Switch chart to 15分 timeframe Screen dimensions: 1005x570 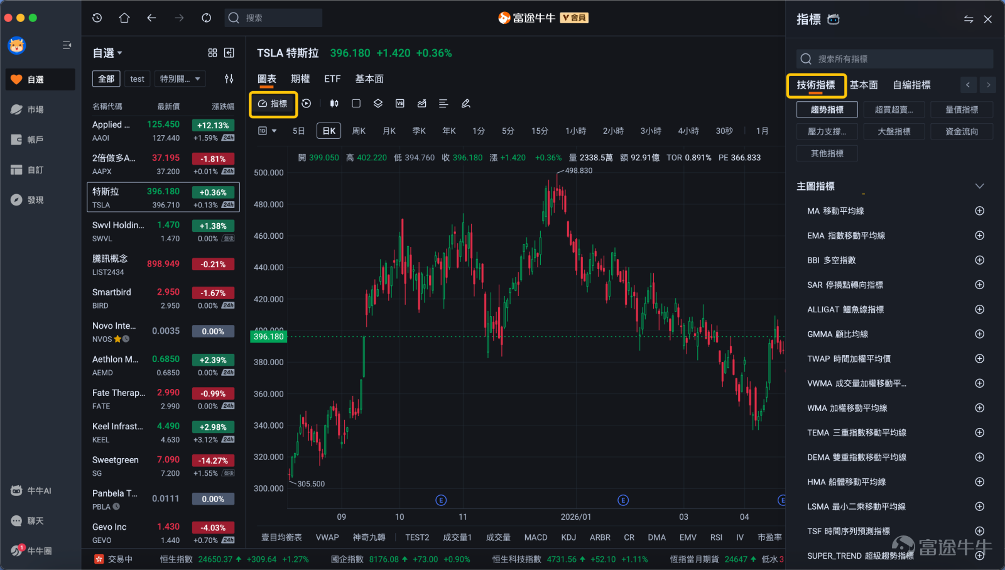pos(540,131)
